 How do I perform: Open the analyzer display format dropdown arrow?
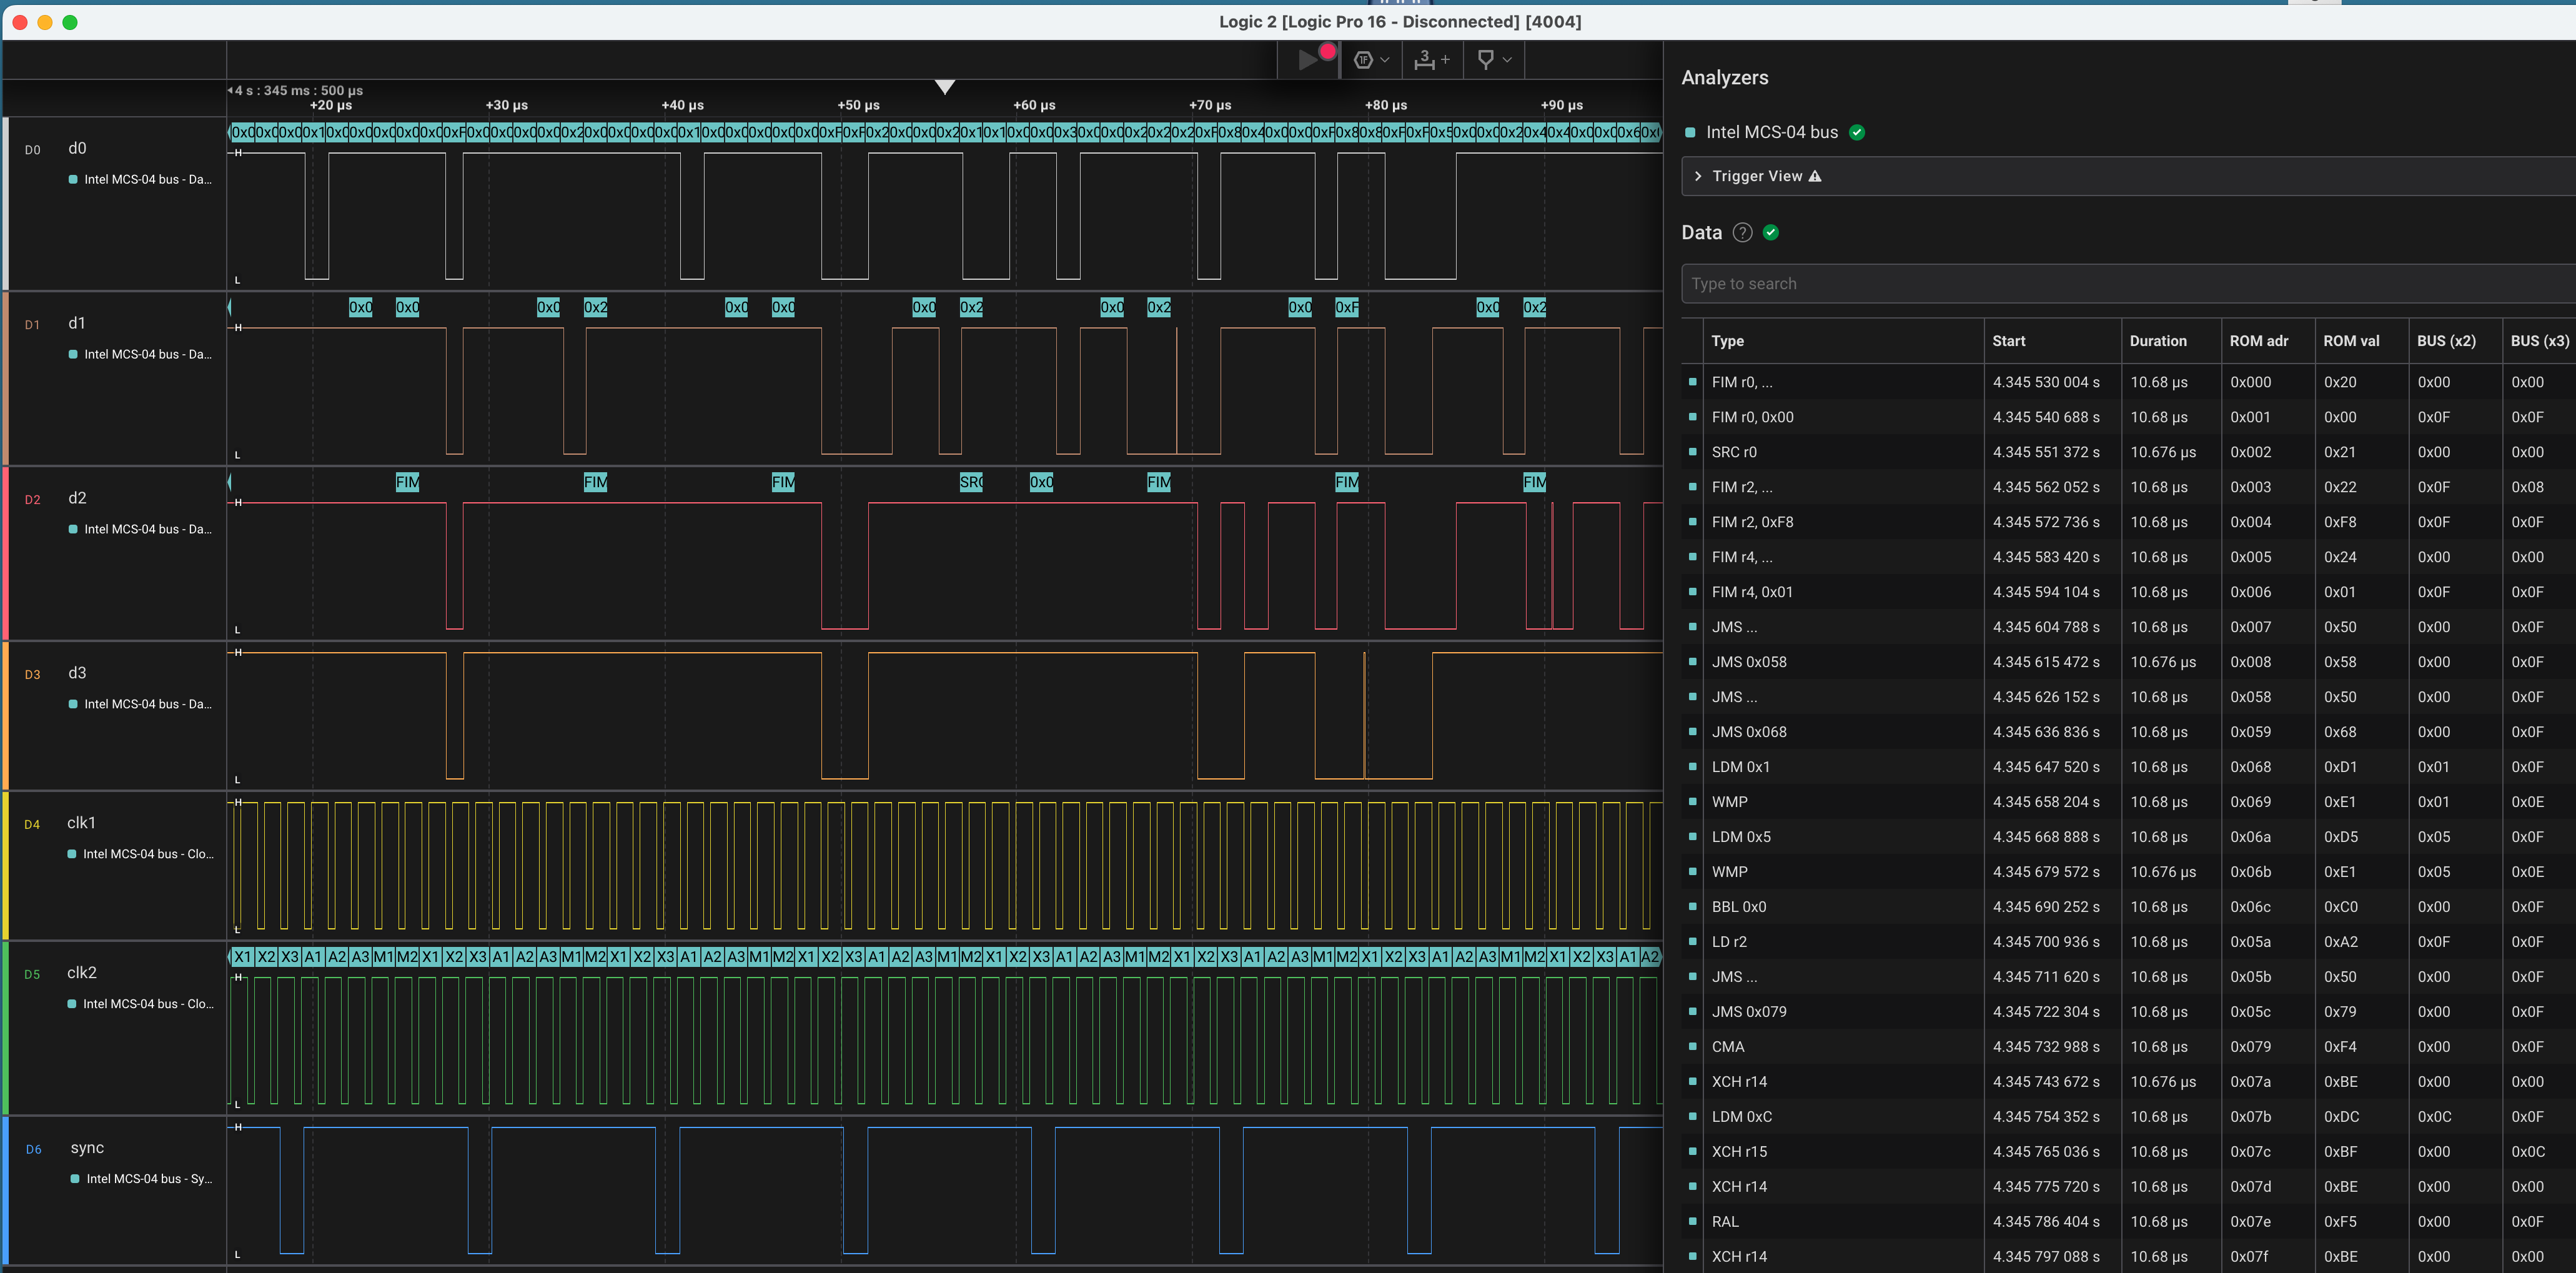1385,60
